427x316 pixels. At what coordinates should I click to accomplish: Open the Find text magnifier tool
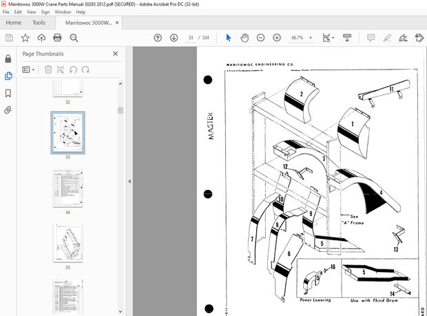coord(74,38)
